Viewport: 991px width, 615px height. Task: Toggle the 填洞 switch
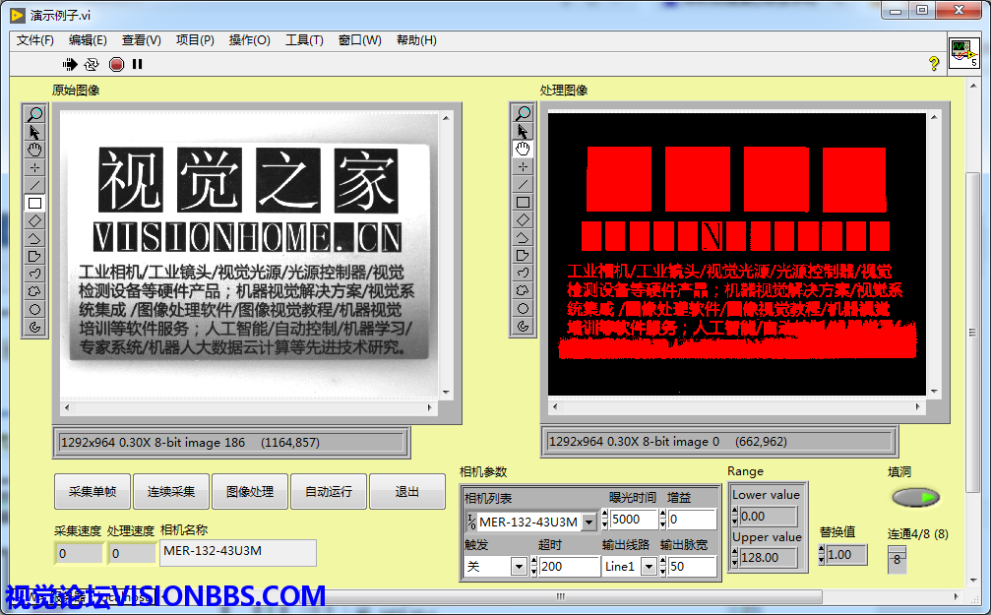[916, 498]
